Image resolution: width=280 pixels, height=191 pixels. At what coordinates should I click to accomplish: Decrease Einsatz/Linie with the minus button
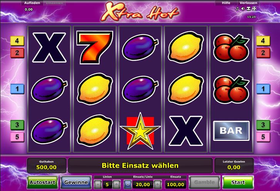pos(128,184)
